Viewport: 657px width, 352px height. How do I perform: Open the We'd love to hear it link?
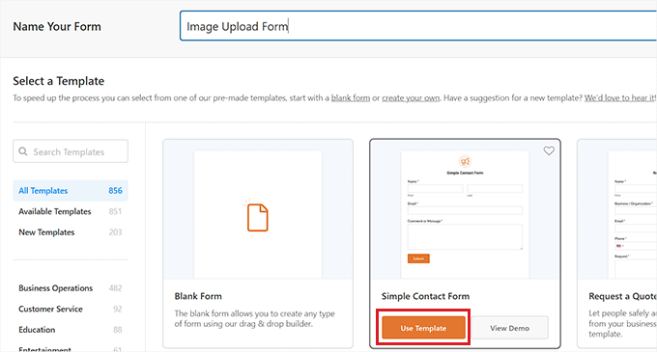619,97
